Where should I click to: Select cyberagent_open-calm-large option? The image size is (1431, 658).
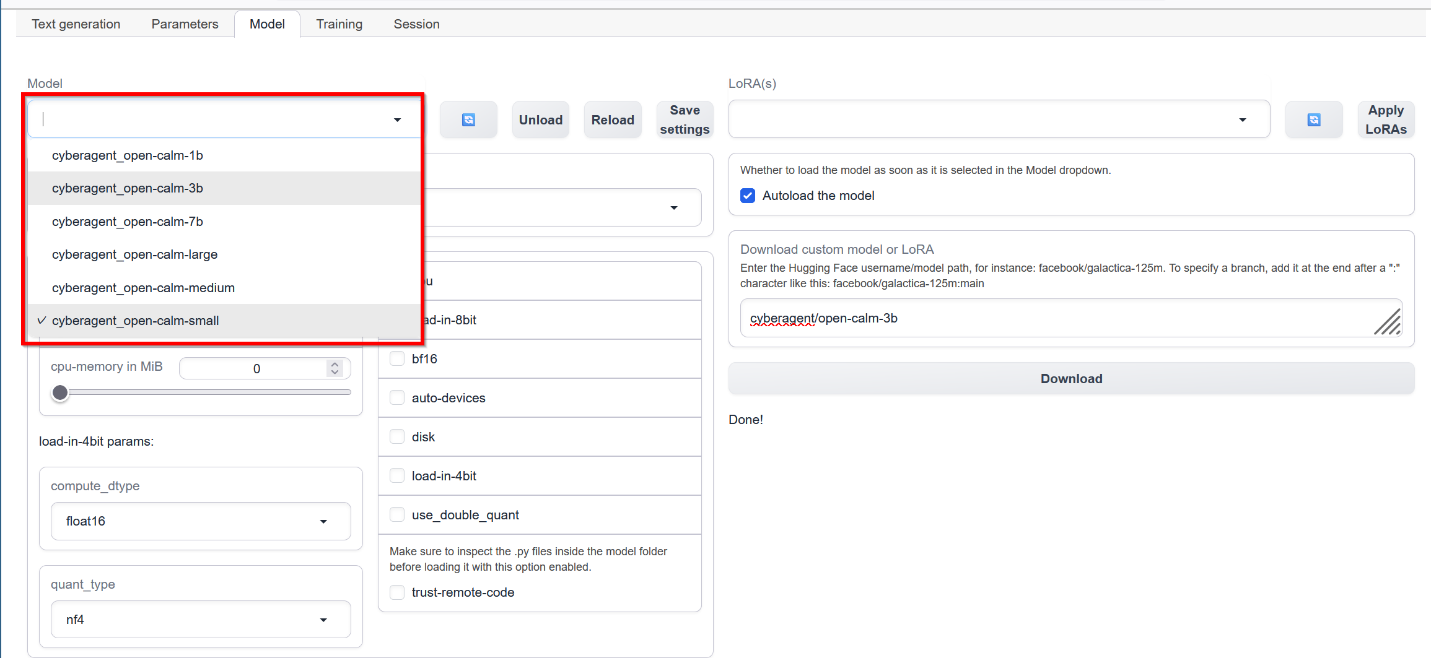pos(224,254)
